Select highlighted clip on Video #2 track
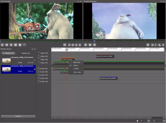166x123 pixels. [68, 60]
